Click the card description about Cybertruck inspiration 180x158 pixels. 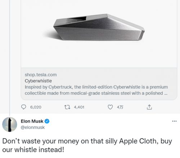tap(96, 90)
